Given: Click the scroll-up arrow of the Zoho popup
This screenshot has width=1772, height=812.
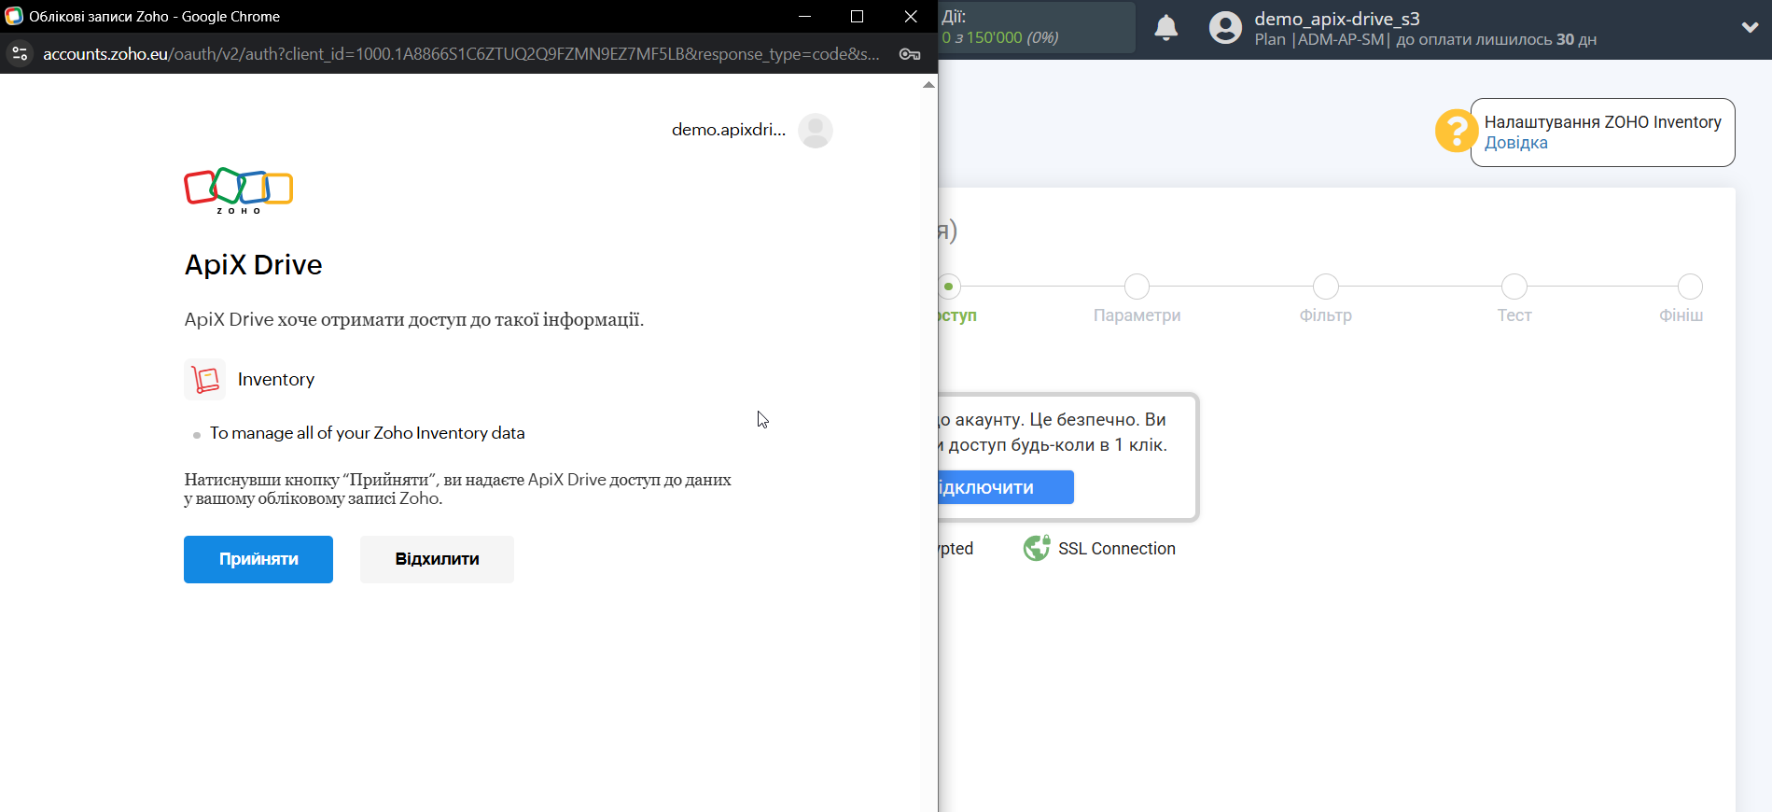Looking at the screenshot, I should pos(928,85).
